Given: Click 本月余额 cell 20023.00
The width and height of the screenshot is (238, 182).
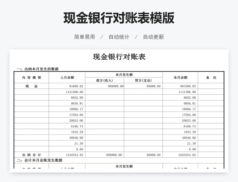Looking at the screenshot, I should tap(180, 121).
